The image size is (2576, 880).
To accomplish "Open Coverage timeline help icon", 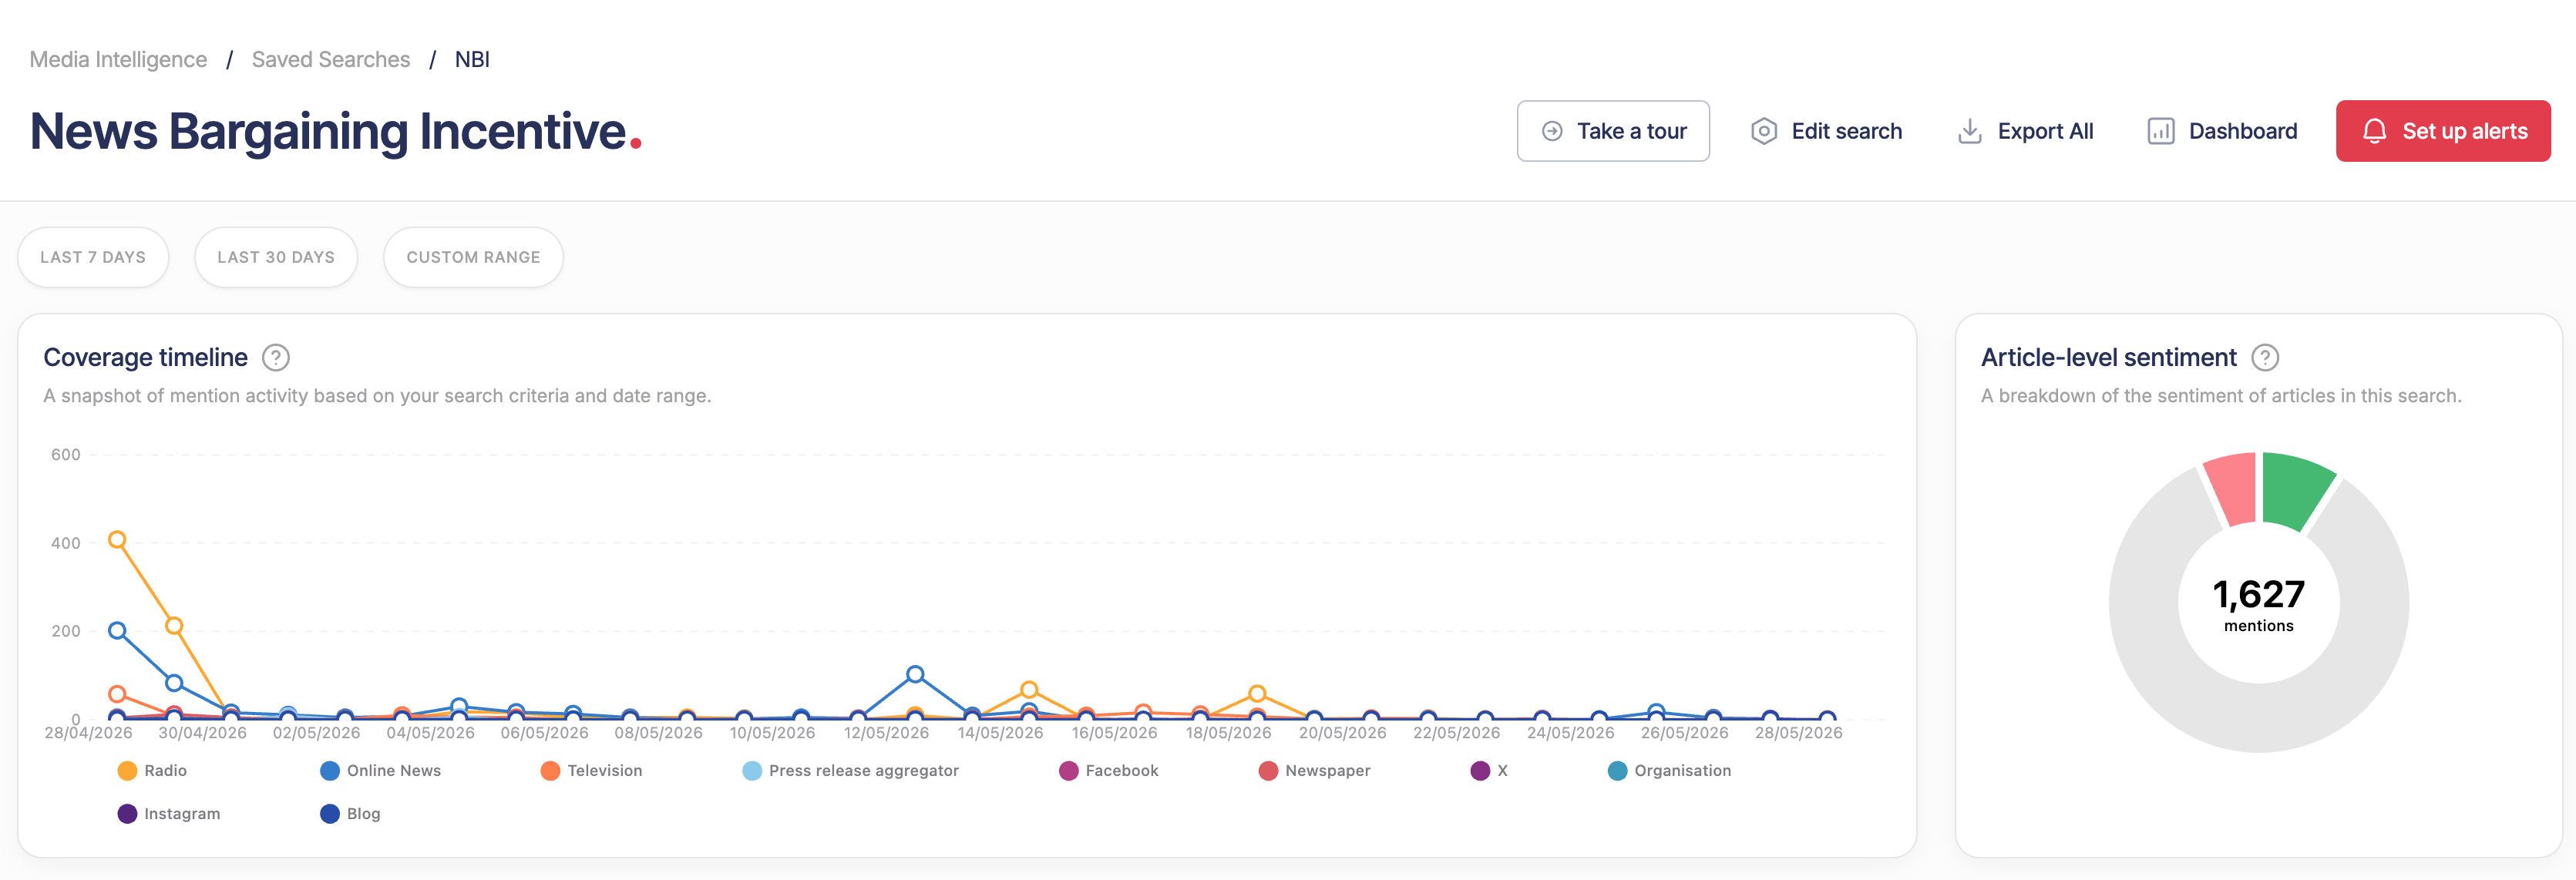I will point(276,357).
